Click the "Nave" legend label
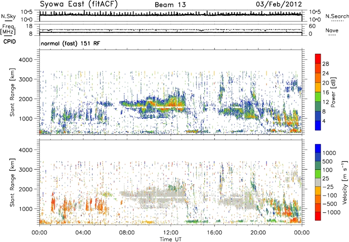349x242 pixels. click(332, 30)
